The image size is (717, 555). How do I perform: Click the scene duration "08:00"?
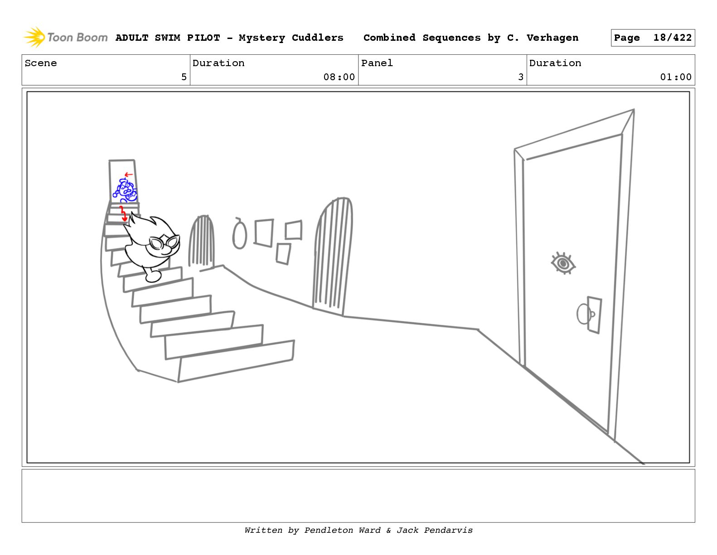339,77
